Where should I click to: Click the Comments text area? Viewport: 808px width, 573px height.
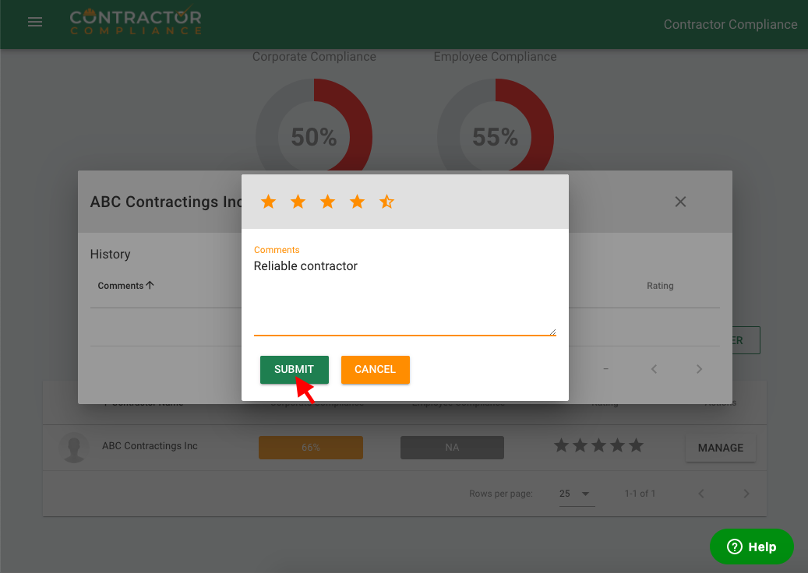(404, 296)
